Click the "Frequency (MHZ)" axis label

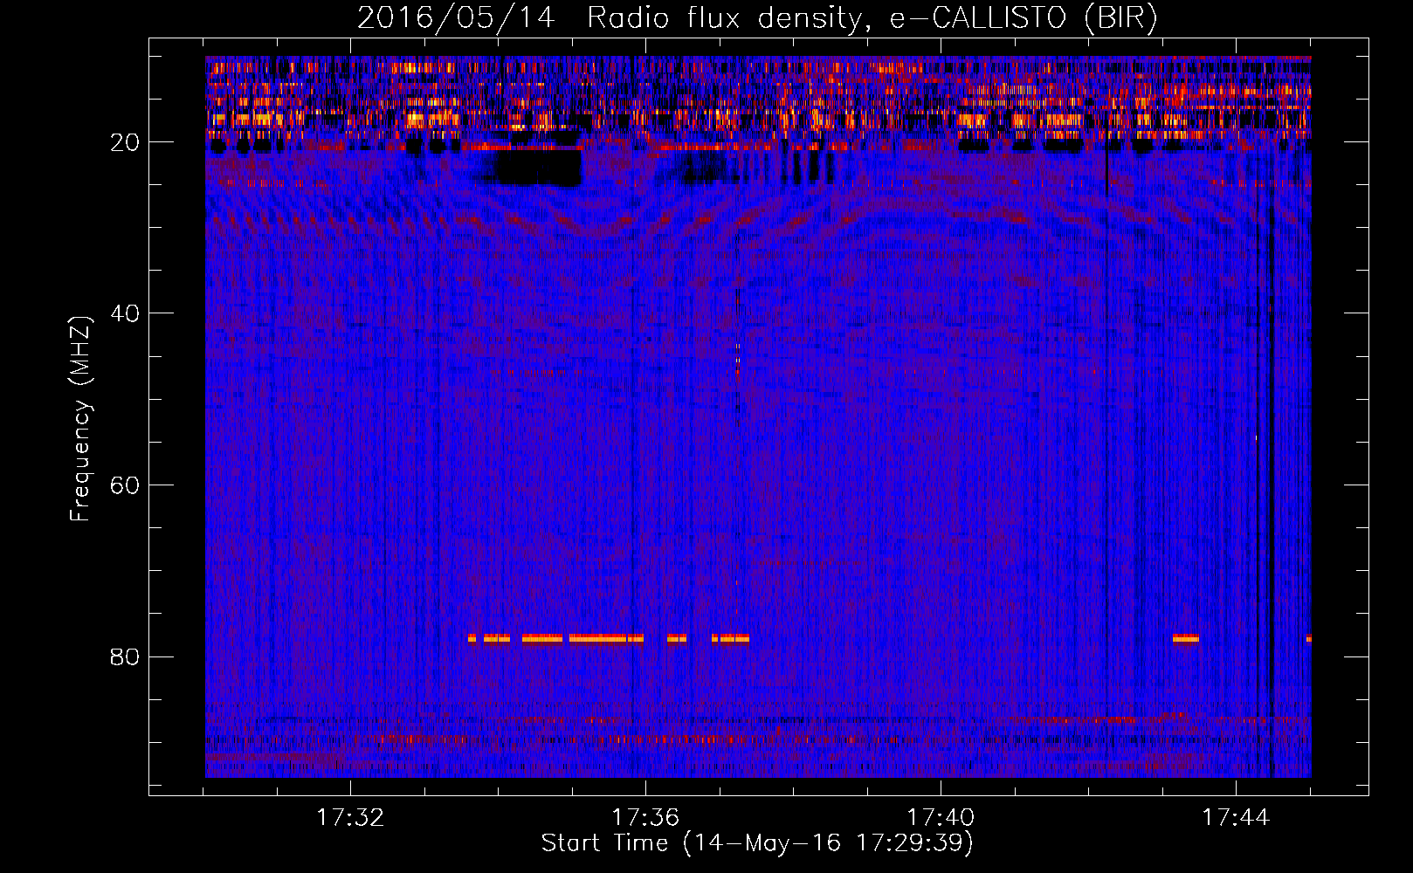[x=80, y=419]
